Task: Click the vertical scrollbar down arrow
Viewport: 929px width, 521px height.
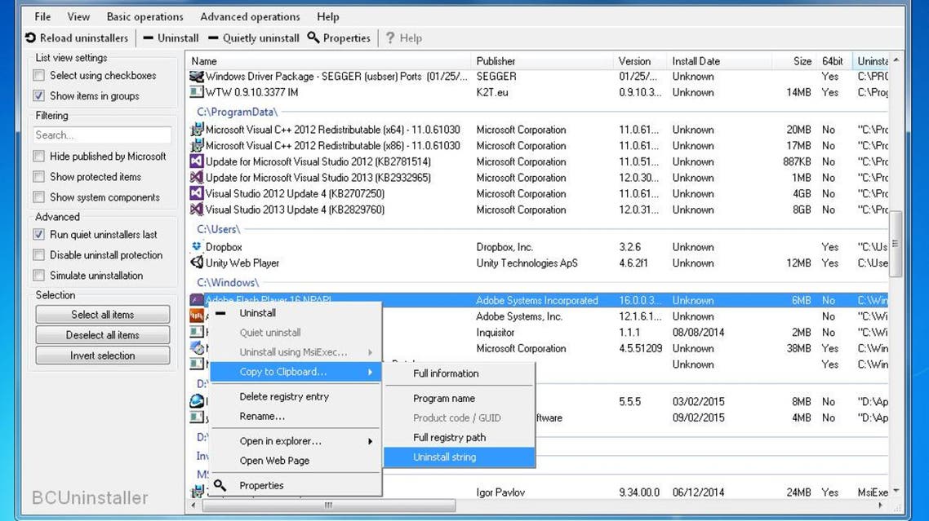Action: [x=896, y=491]
